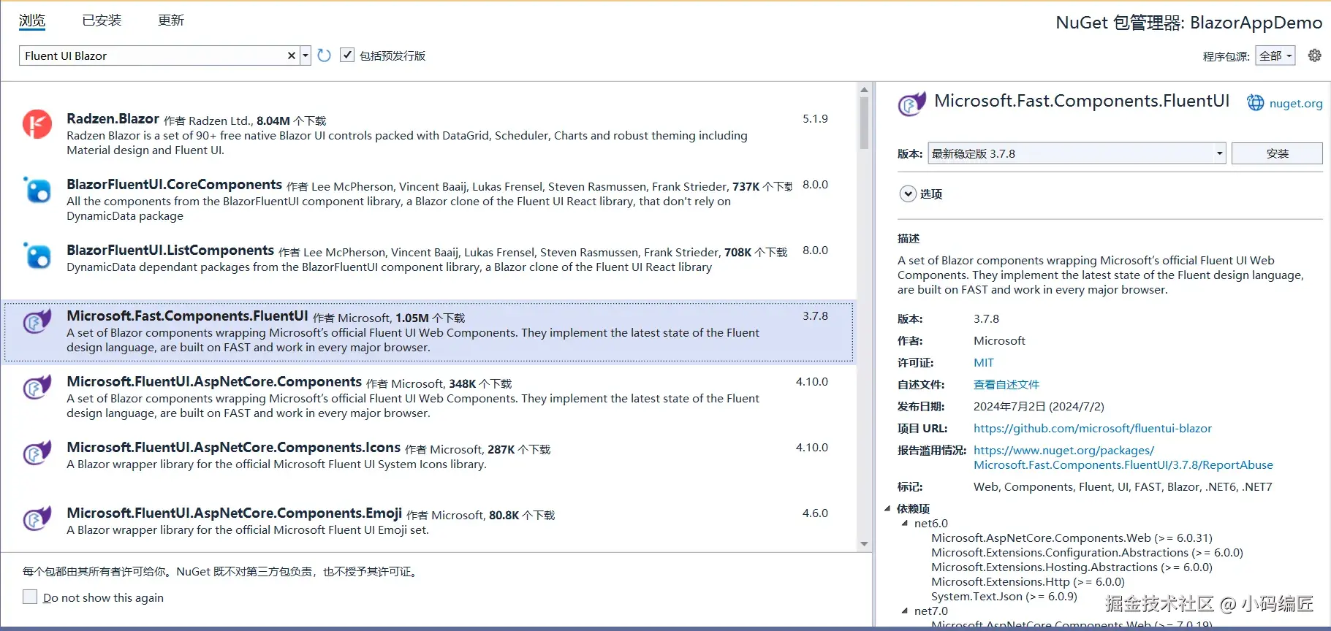Click the package list scrollbar thumb
This screenshot has width=1331, height=631.
[x=864, y=123]
